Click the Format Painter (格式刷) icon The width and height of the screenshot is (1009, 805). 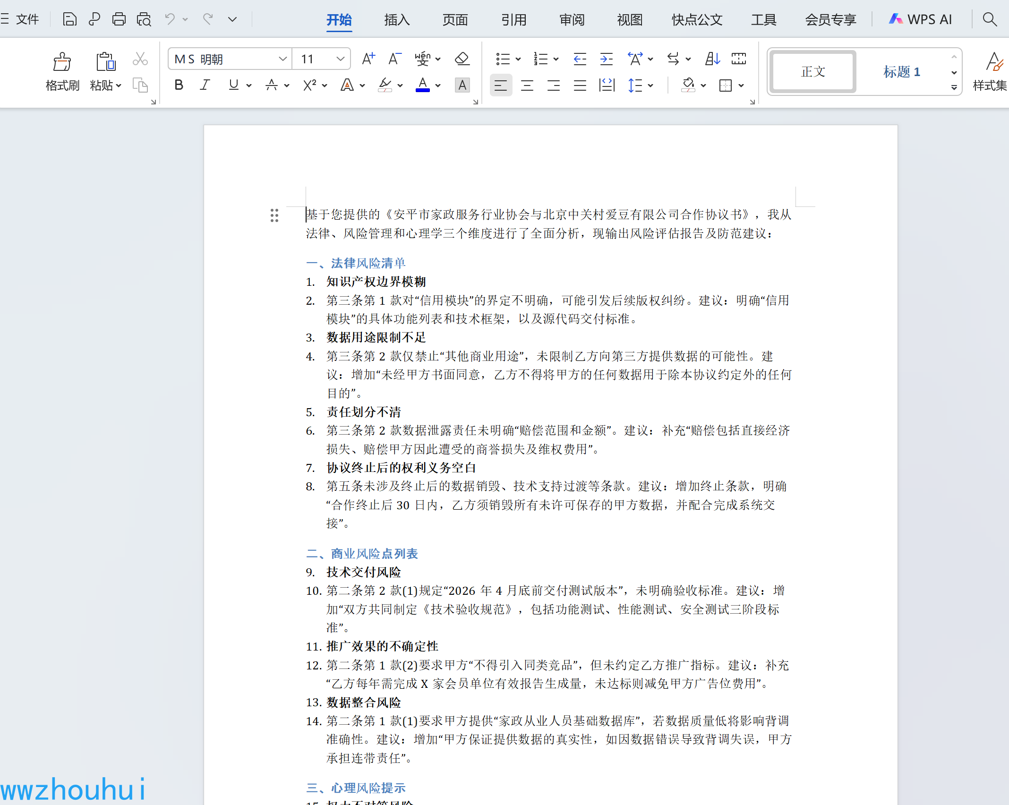coord(62,62)
